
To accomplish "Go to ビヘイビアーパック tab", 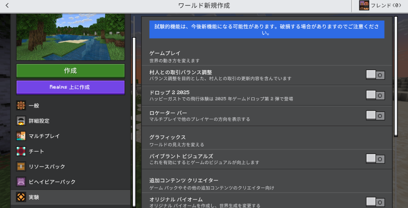I will pos(71,181).
